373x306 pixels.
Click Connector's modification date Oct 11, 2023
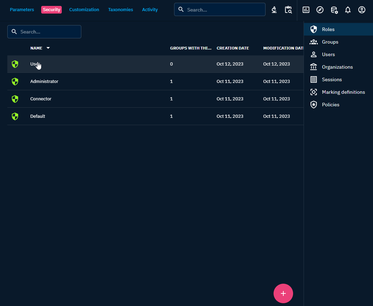(x=276, y=99)
